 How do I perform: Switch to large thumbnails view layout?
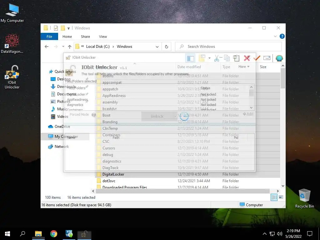[281, 197]
